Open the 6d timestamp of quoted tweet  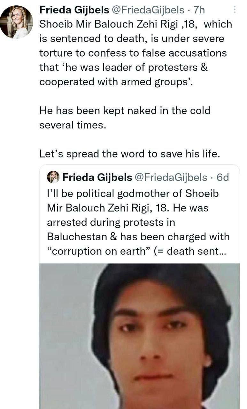click(223, 177)
